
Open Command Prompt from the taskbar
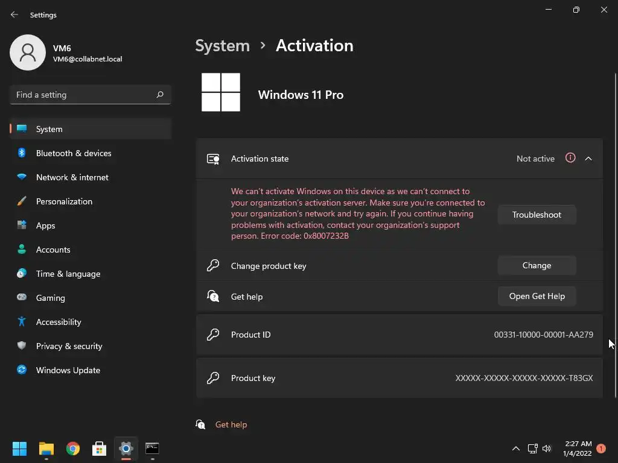coord(152,449)
